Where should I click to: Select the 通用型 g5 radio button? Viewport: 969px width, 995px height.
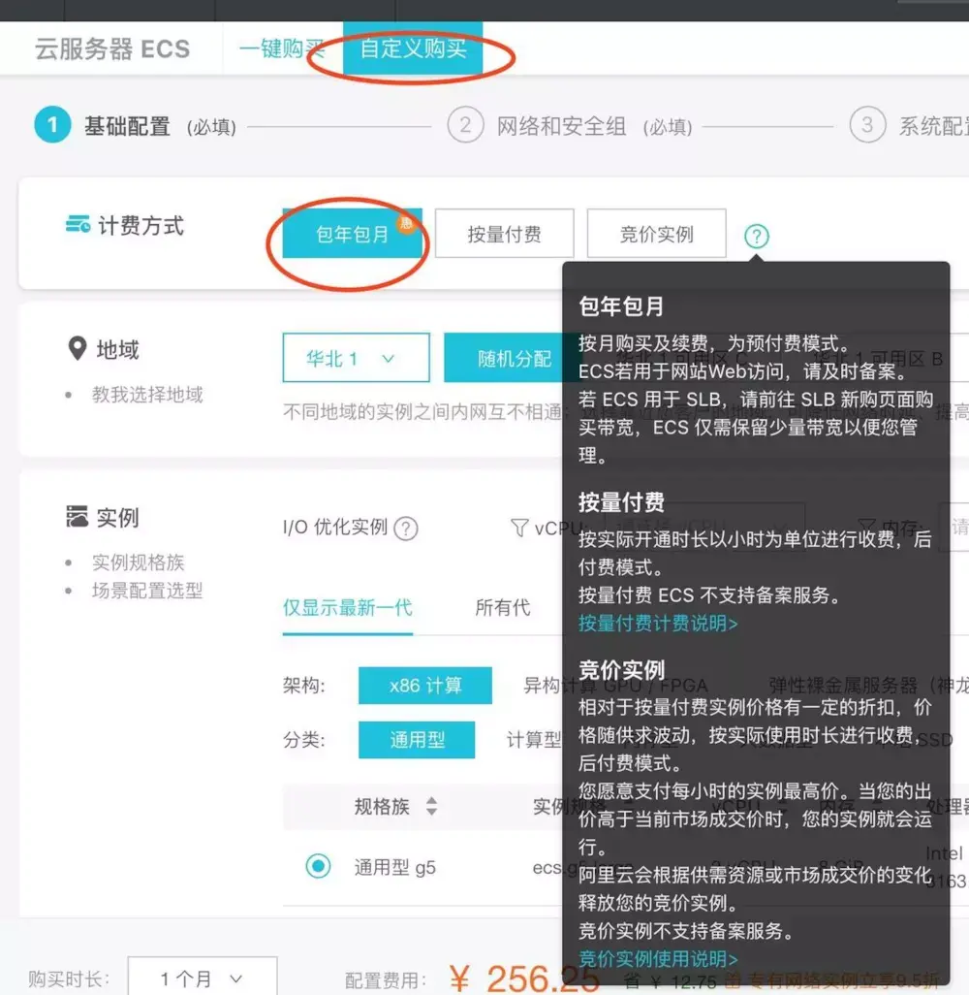pyautogui.click(x=318, y=866)
